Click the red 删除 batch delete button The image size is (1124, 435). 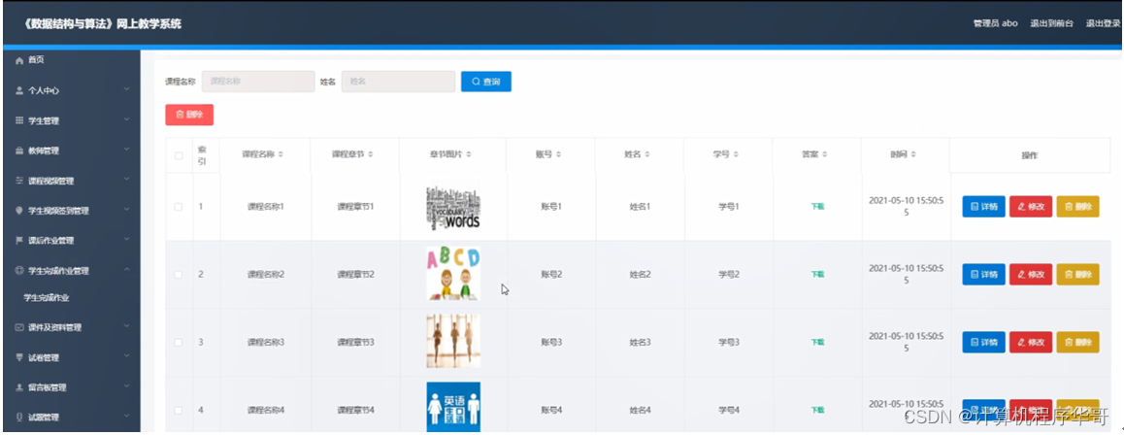tap(189, 115)
